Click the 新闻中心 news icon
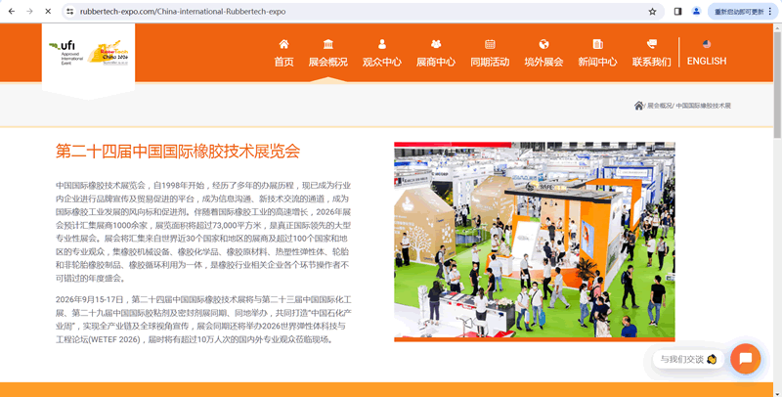782x397 pixels. [x=597, y=44]
